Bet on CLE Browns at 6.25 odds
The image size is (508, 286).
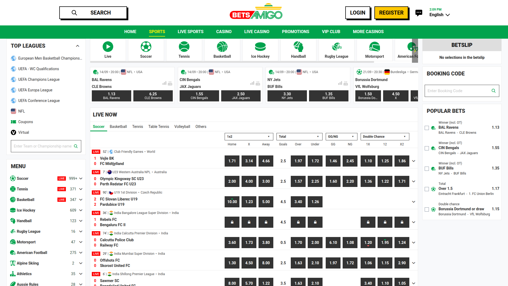[153, 96]
